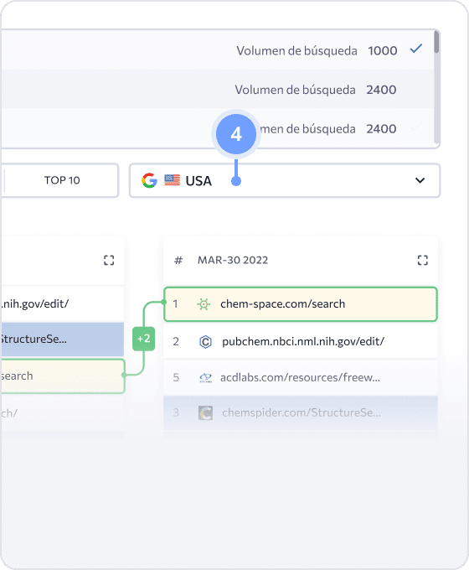Click the Google logo icon

coord(149,180)
